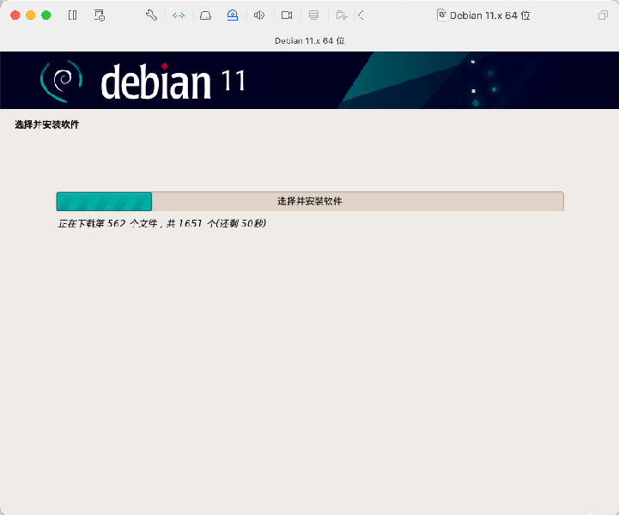The height and width of the screenshot is (515, 619).
Task: Click the enter unity/single window icon
Action: pyautogui.click(x=603, y=15)
